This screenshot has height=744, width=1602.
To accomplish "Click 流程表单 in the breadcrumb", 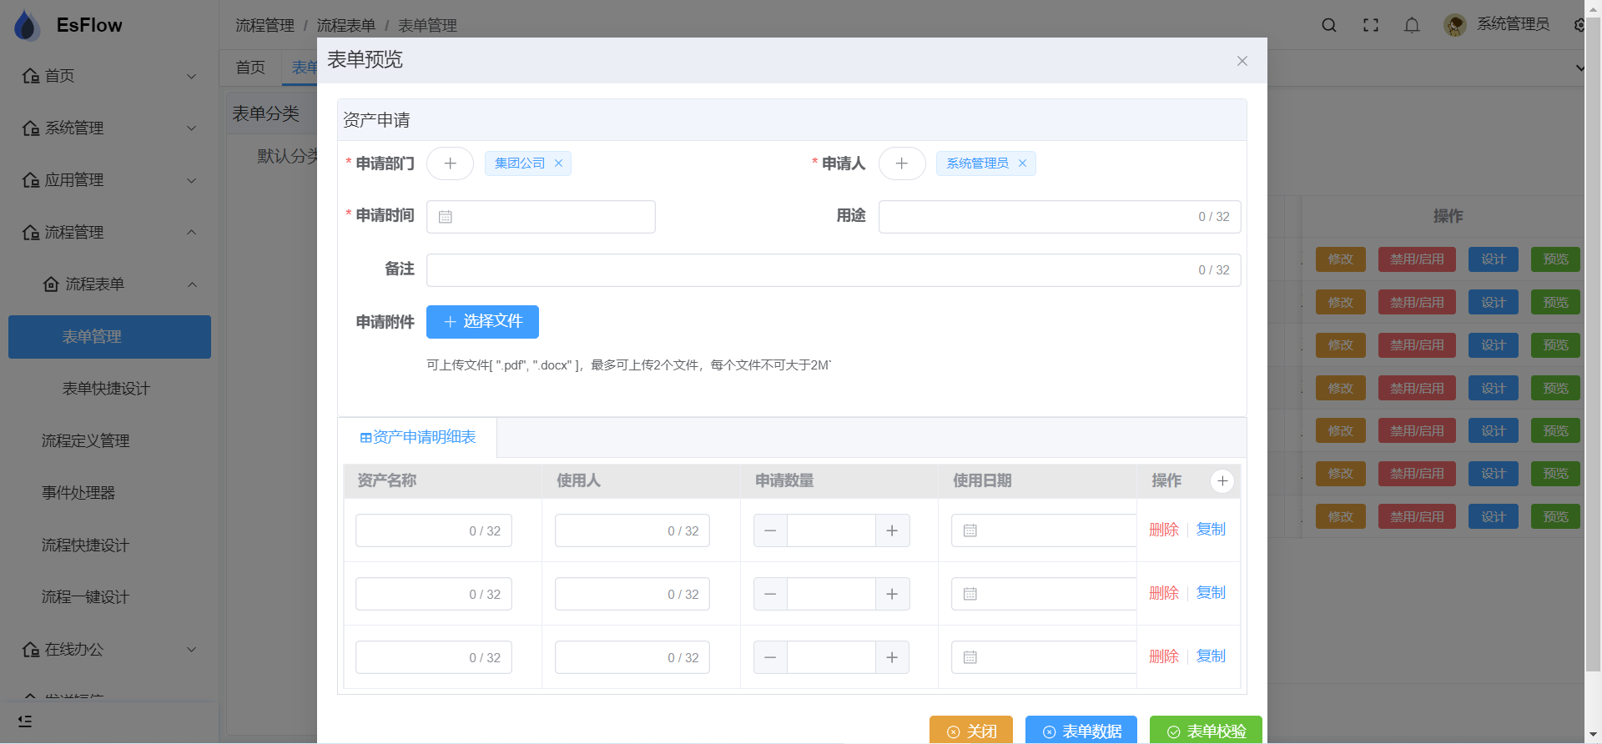I will pyautogui.click(x=346, y=26).
